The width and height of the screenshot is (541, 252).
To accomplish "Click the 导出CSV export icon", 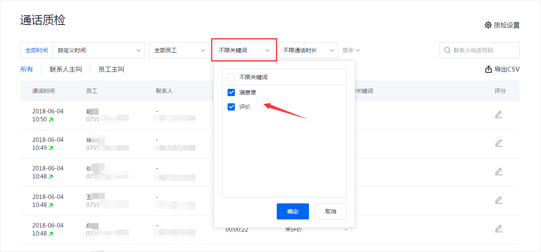I will (489, 70).
